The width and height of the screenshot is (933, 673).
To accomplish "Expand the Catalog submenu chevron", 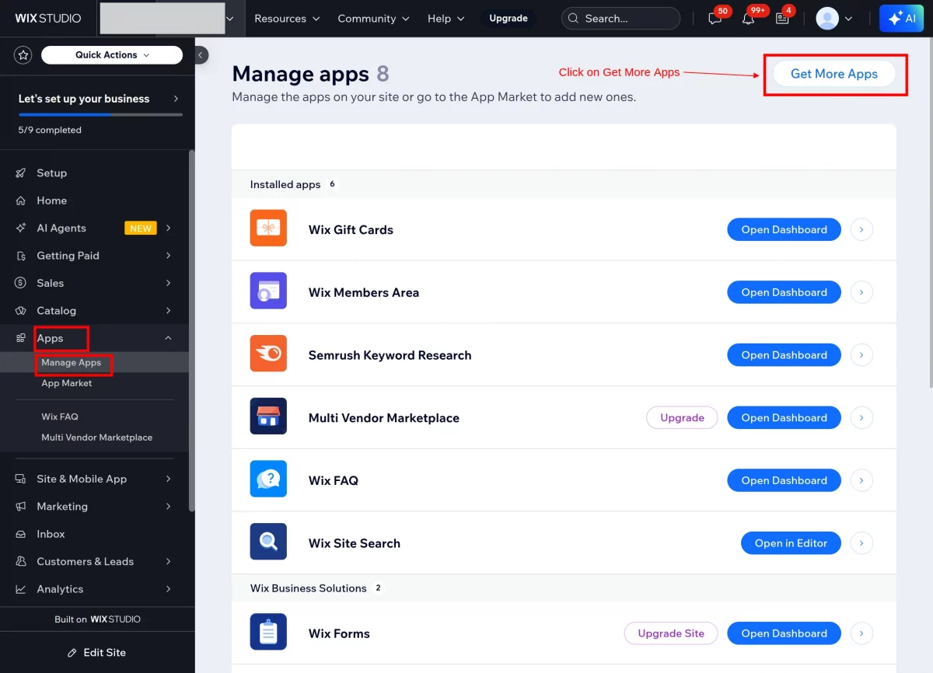I will [169, 311].
